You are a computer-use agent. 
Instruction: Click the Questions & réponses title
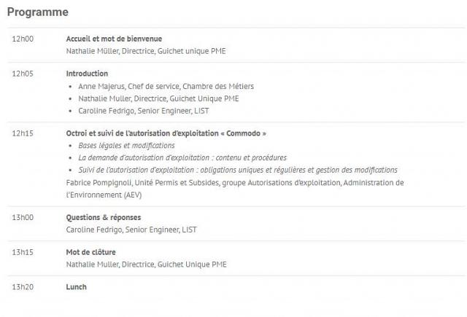[x=104, y=218]
